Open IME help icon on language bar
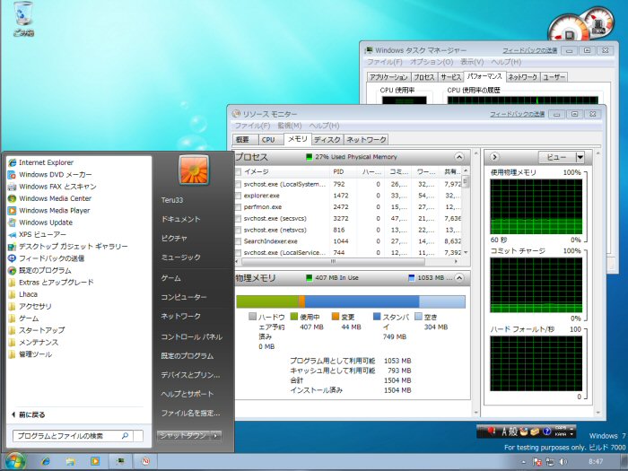Viewport: 628px width, 471px height. tap(546, 432)
